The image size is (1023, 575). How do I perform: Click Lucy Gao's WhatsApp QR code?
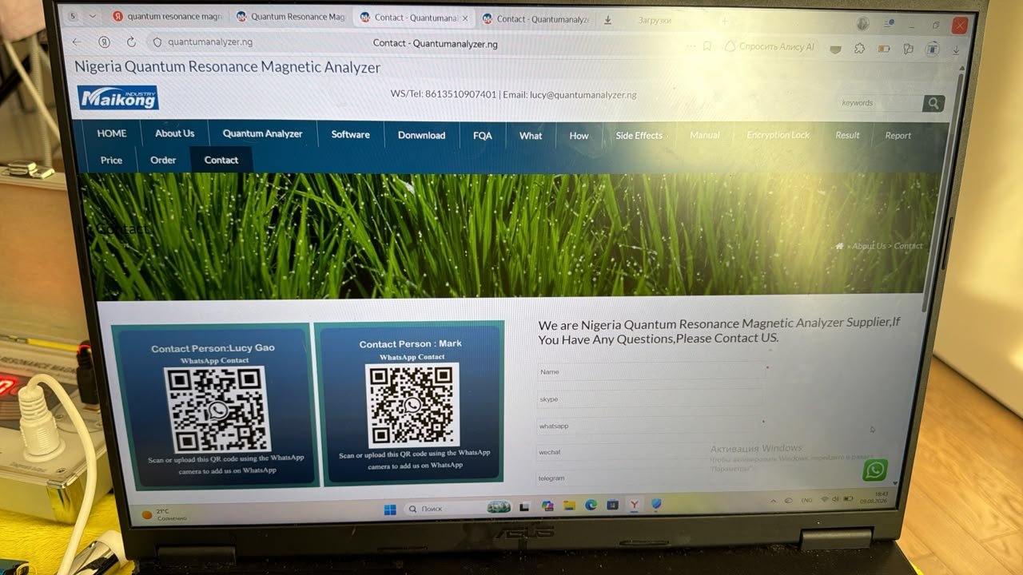pyautogui.click(x=217, y=410)
